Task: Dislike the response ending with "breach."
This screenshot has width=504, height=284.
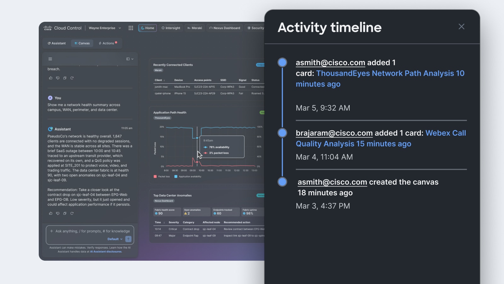Action: point(58,78)
